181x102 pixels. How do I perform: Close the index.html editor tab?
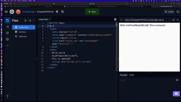coord(50,20)
